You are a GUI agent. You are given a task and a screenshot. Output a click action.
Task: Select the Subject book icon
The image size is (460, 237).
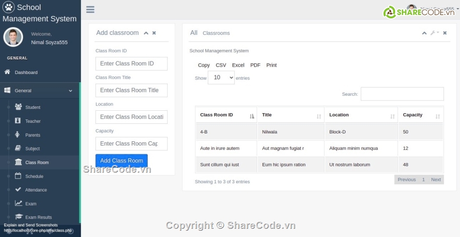[18, 148]
